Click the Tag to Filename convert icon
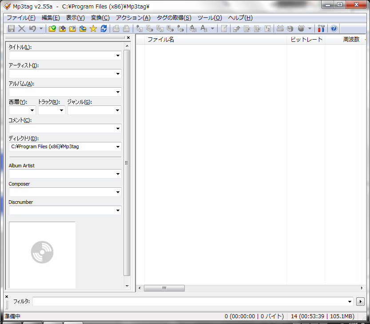370x324 pixels. click(139, 28)
